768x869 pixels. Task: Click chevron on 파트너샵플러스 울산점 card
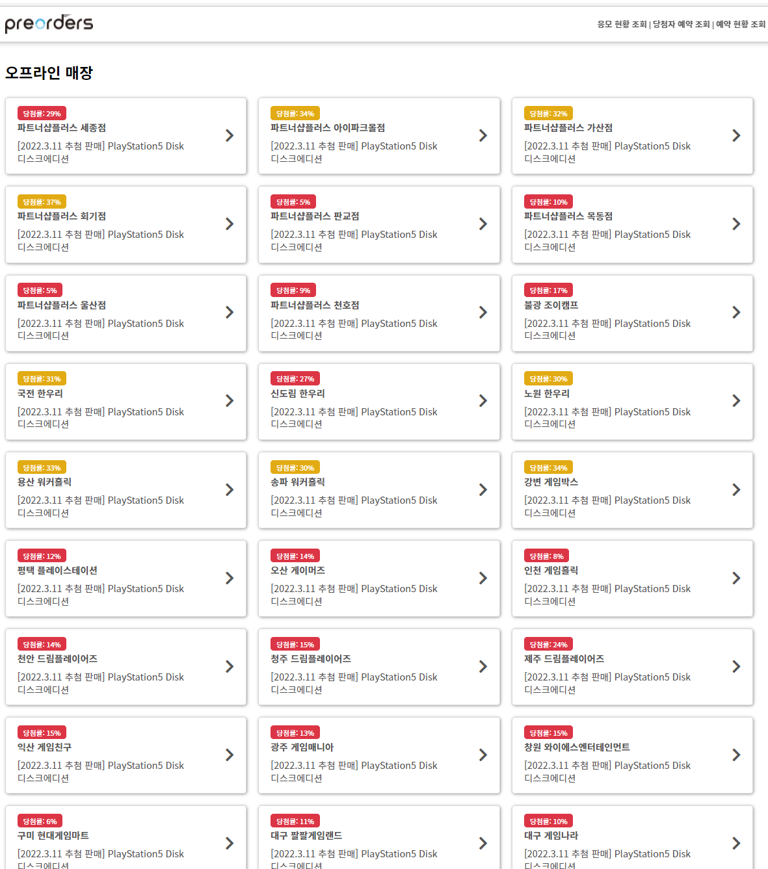pyautogui.click(x=230, y=312)
